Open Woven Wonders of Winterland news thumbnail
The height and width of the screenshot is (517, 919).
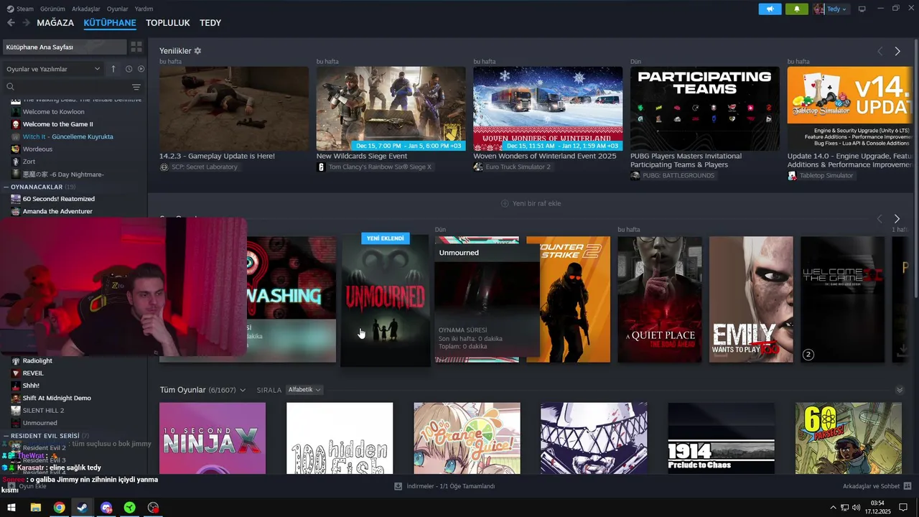click(x=548, y=108)
